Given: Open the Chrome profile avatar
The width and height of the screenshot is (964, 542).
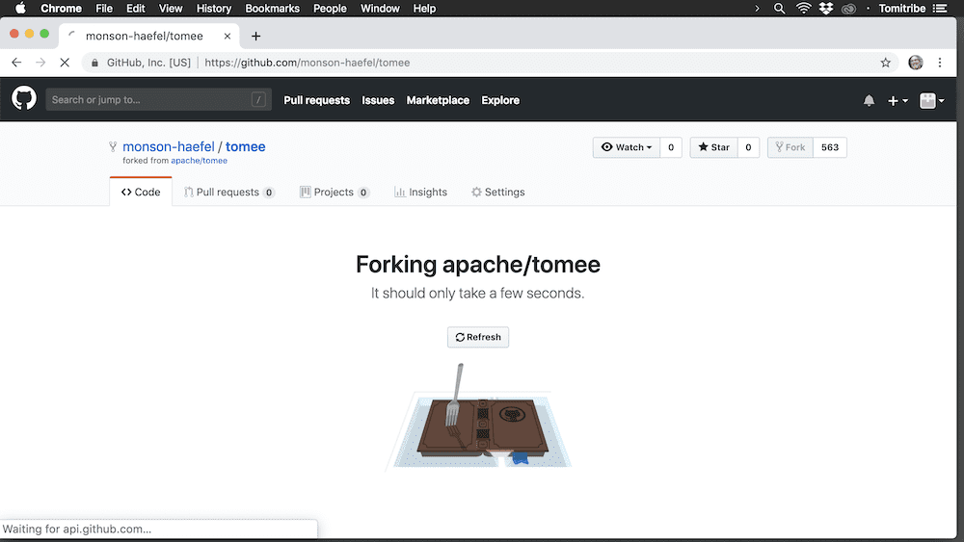Looking at the screenshot, I should coord(916,63).
